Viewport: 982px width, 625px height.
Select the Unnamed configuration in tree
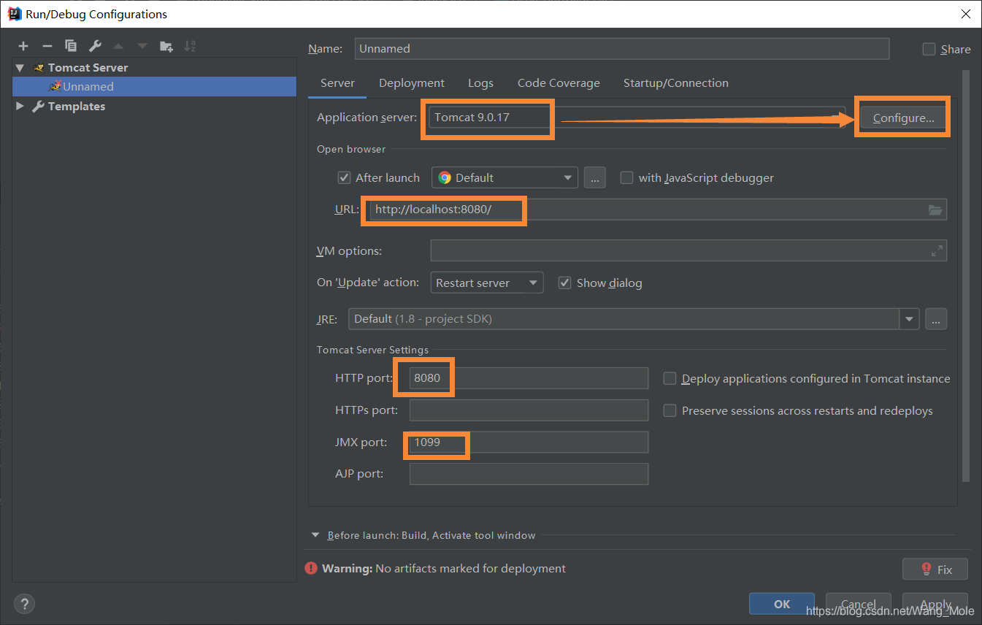[x=154, y=86]
